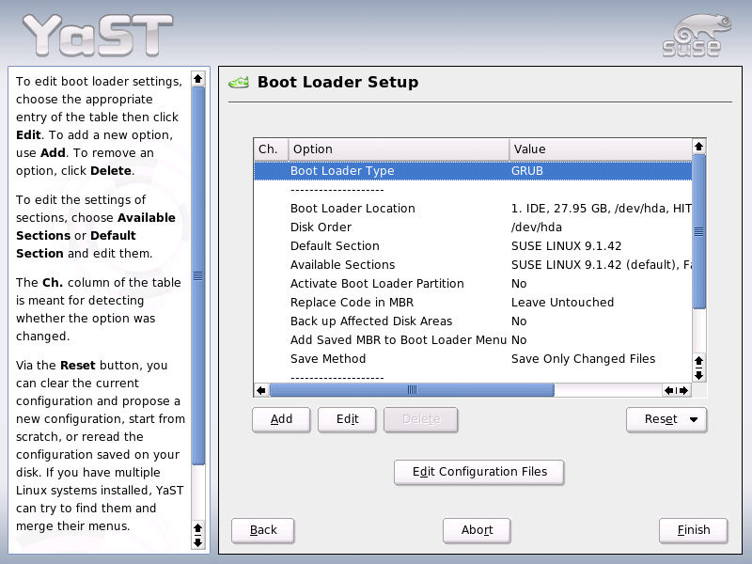
Task: Select the Back up Affected Disk Areas row
Action: pyautogui.click(x=473, y=321)
